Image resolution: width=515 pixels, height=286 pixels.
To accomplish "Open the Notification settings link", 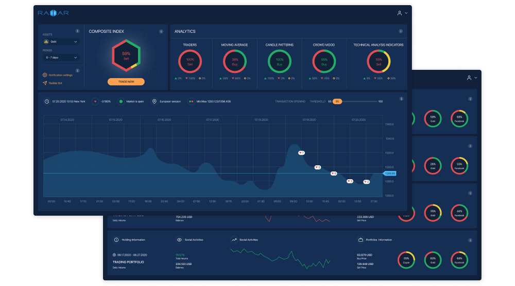I will click(60, 75).
